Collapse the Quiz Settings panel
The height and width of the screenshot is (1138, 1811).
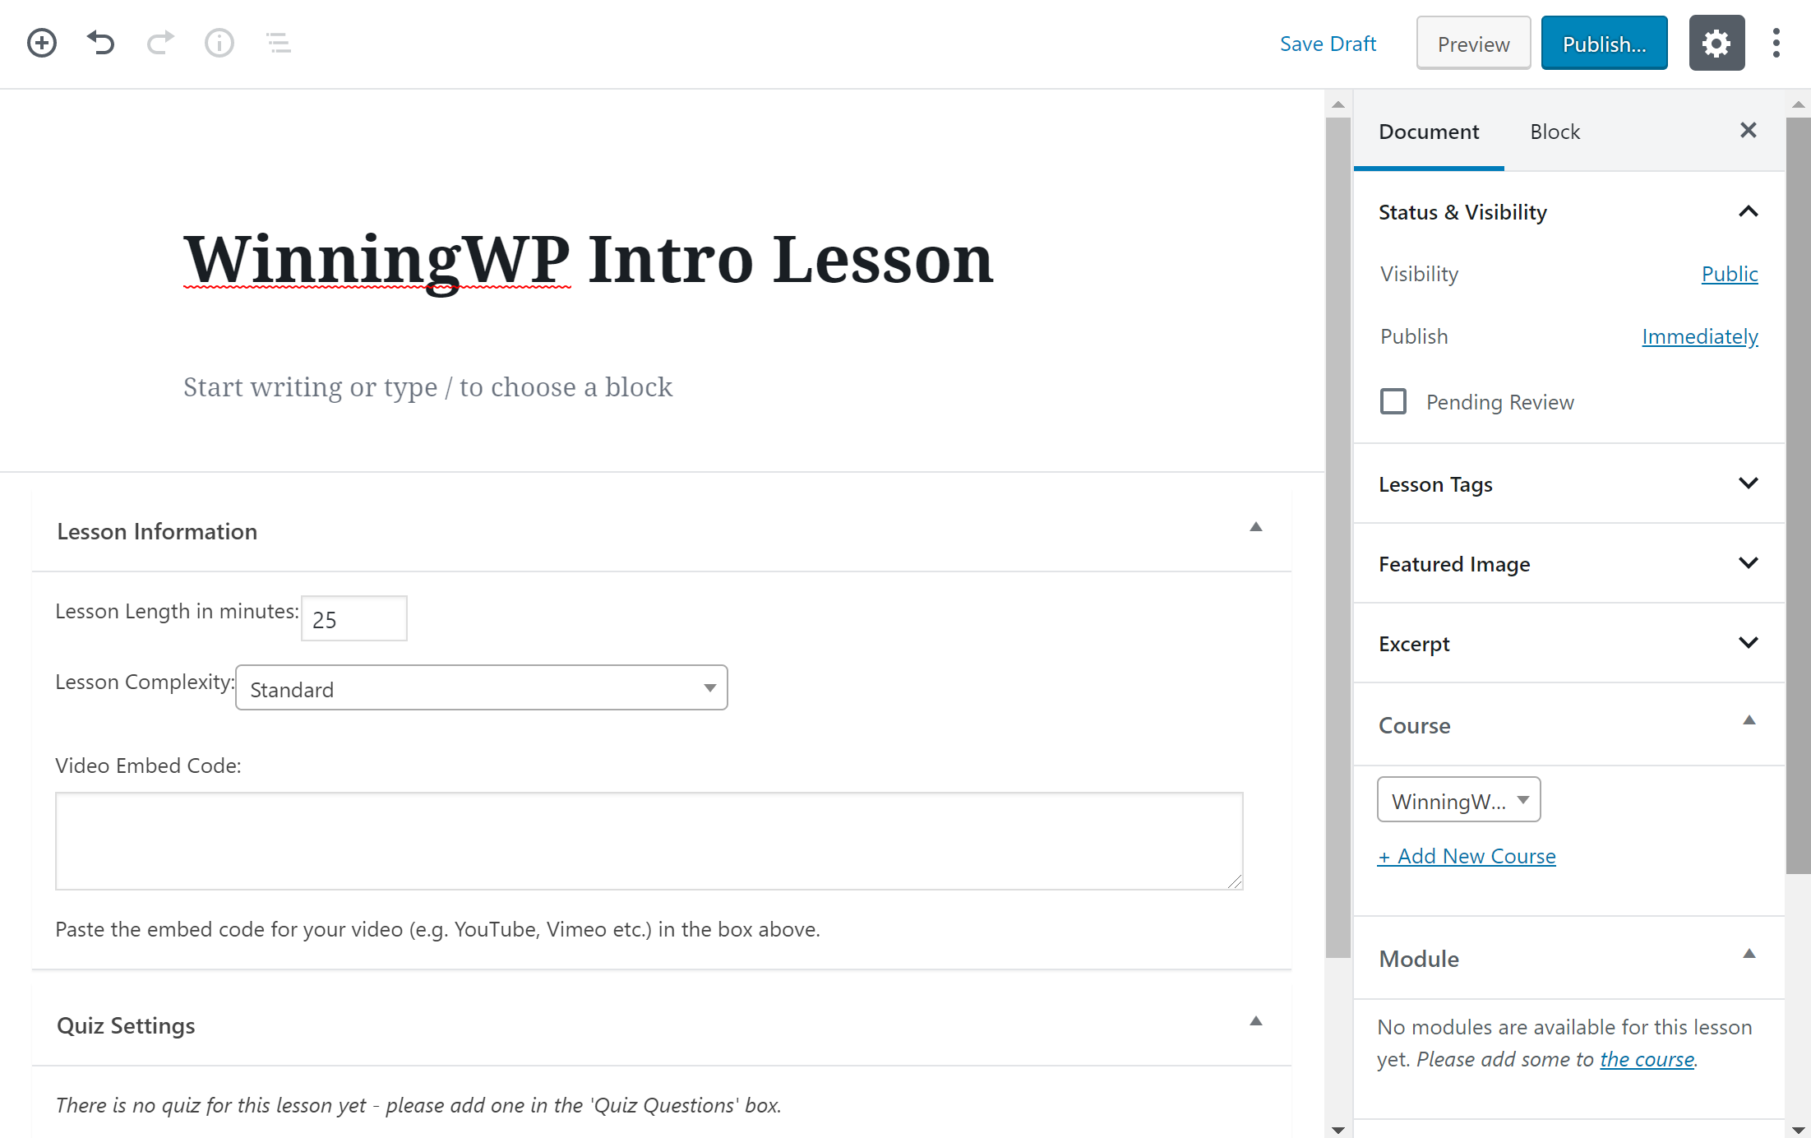[1255, 1021]
